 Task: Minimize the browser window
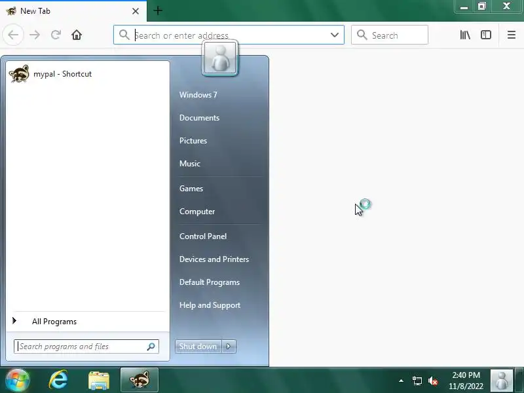pos(464,7)
